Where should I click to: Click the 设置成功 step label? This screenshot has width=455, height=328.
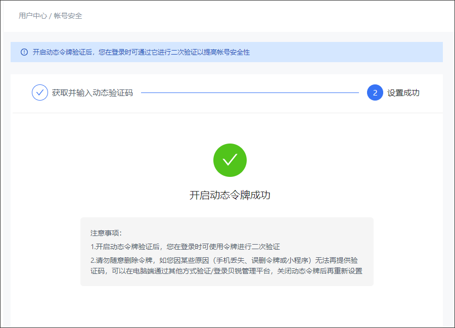coord(403,93)
